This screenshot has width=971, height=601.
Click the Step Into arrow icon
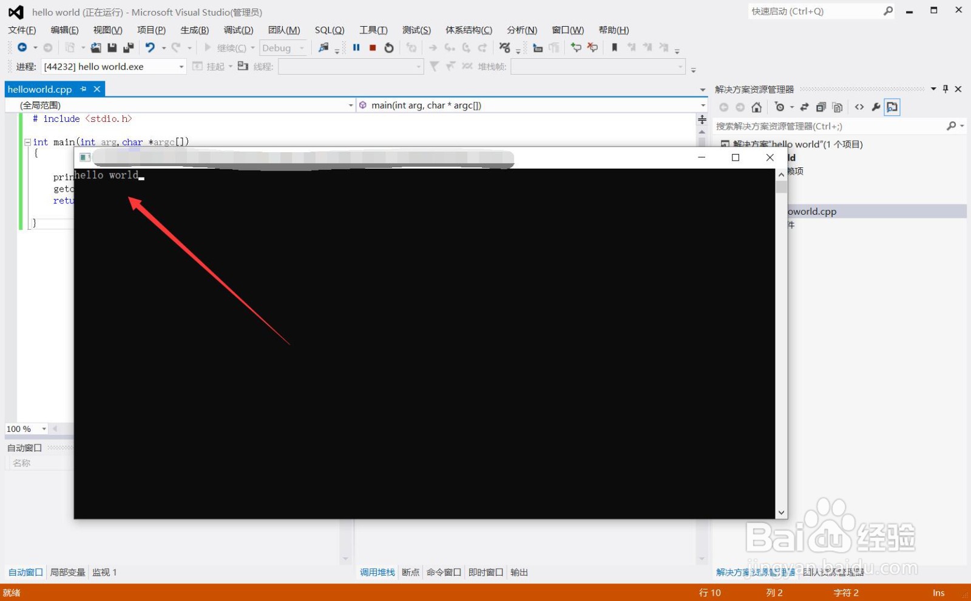450,47
